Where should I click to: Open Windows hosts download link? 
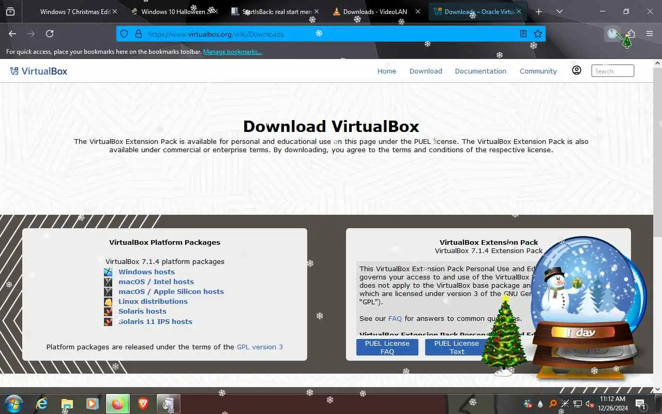click(146, 272)
